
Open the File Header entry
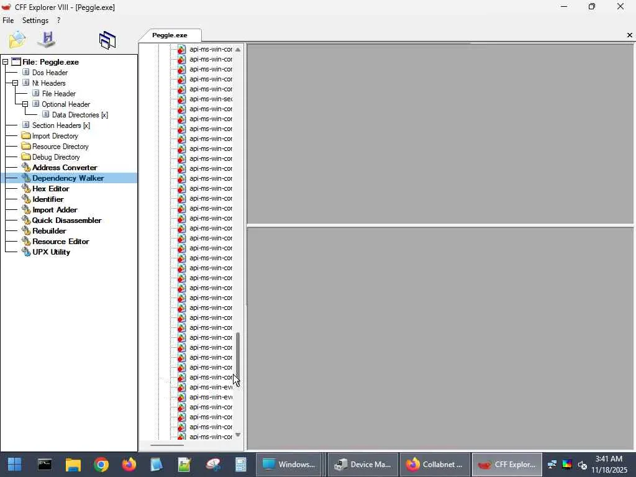pos(59,94)
